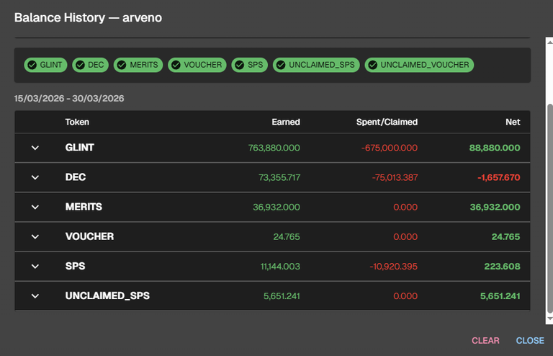Expand the GLINT row chevron
The width and height of the screenshot is (553, 356).
pos(35,148)
